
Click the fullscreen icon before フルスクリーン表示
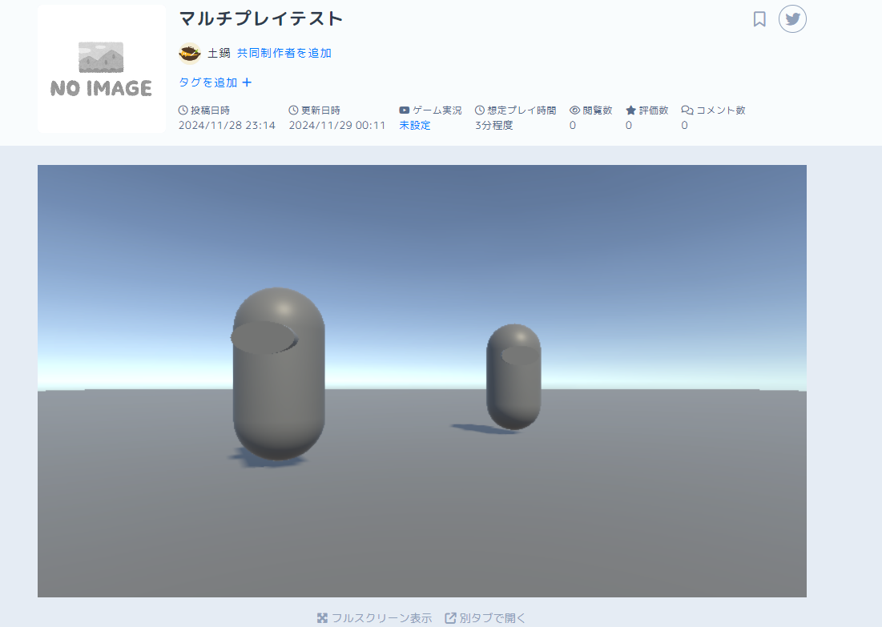pyautogui.click(x=323, y=617)
